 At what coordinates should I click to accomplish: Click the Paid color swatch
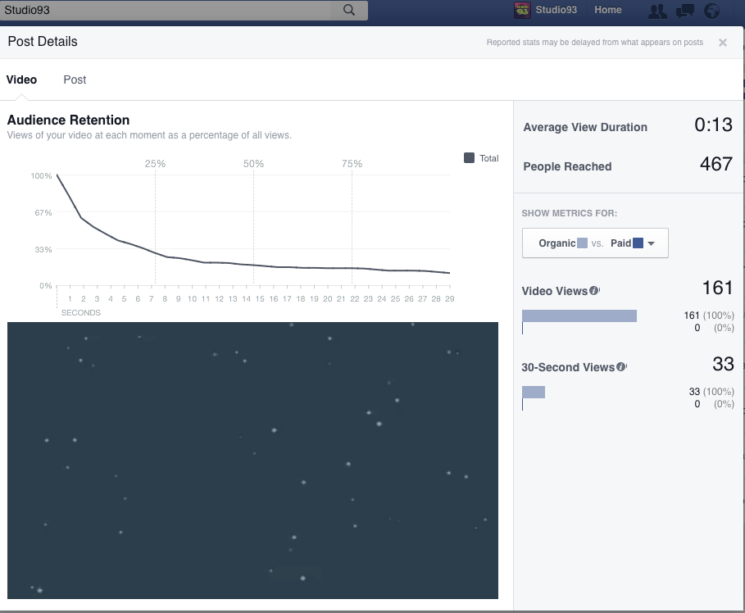point(638,243)
